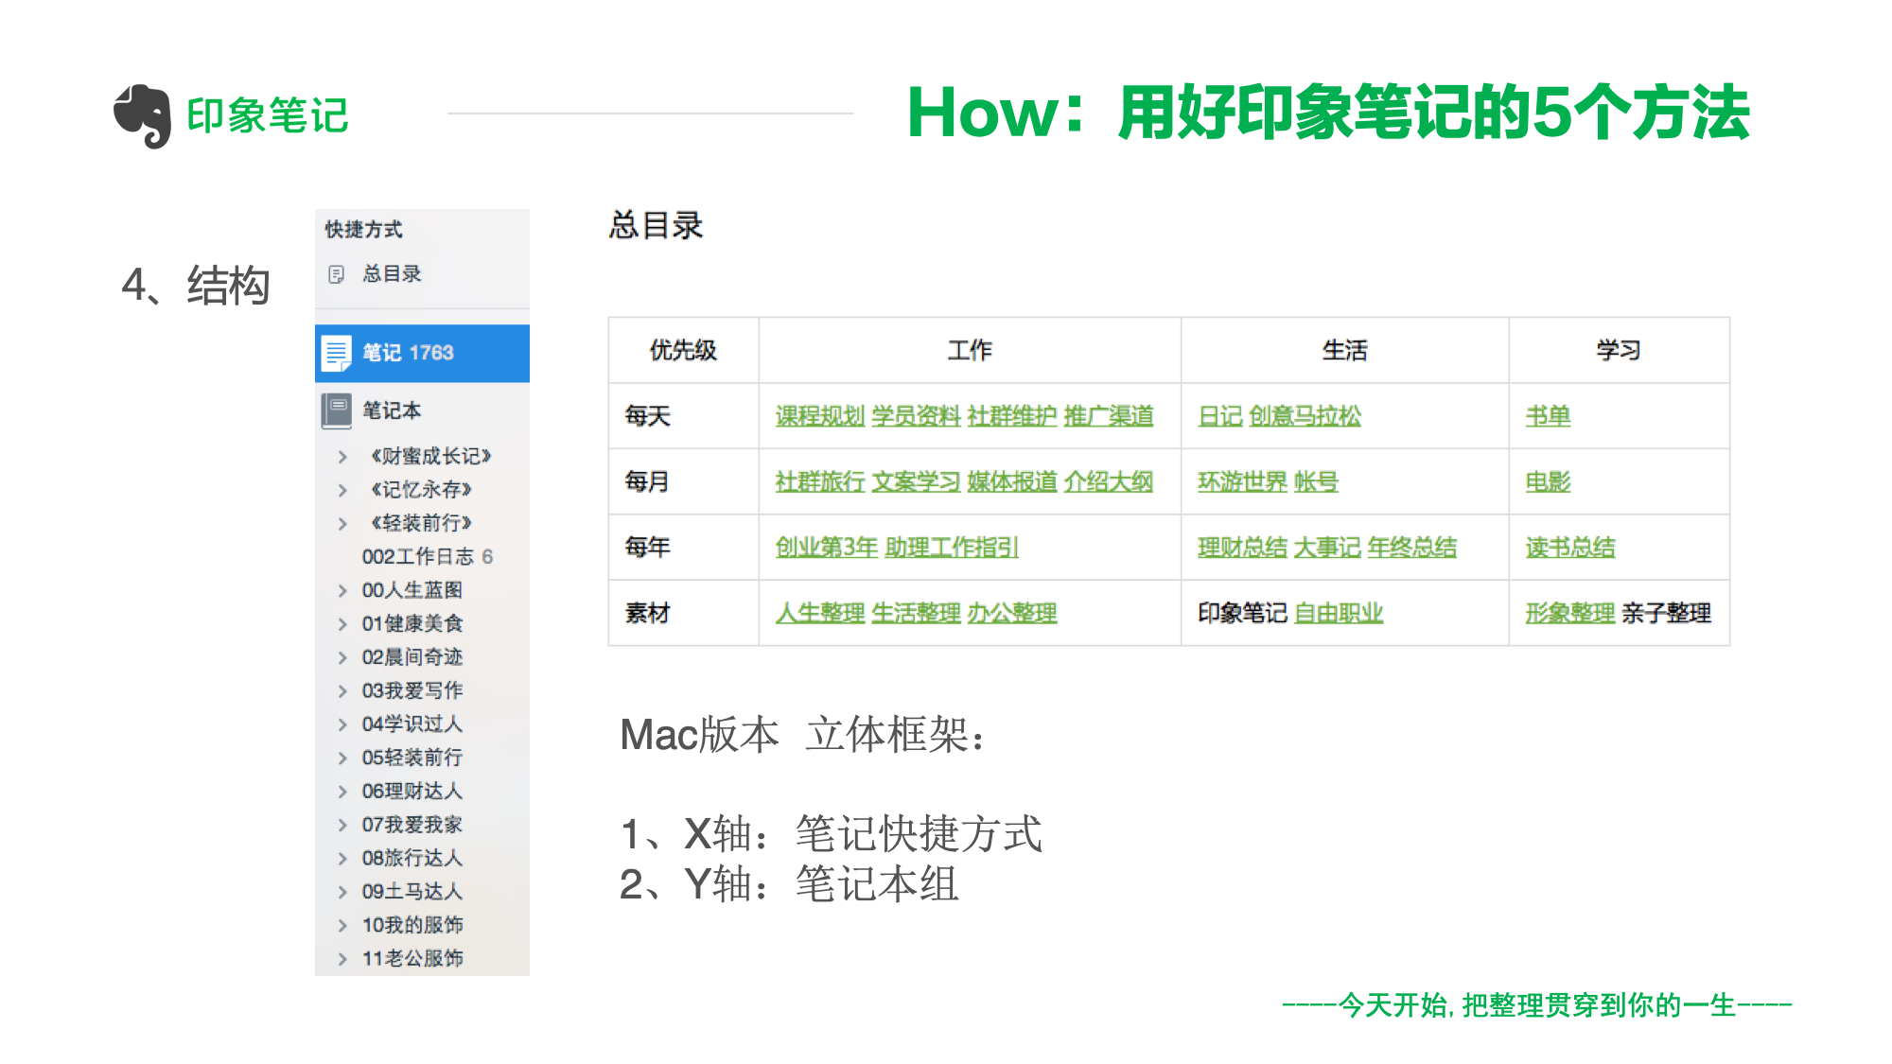Open the 读书总结 link

click(x=1570, y=547)
